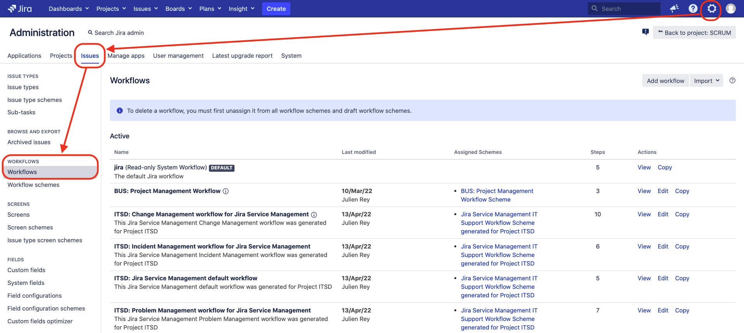
Task: Select Workflows in the sidebar
Action: [50, 172]
